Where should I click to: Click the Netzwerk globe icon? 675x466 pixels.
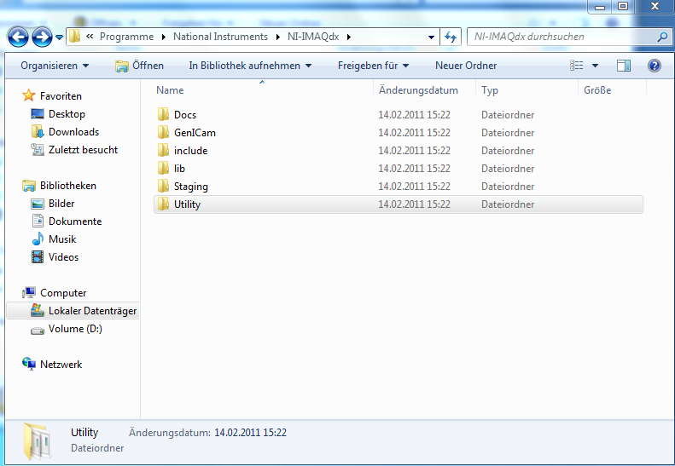tap(29, 364)
